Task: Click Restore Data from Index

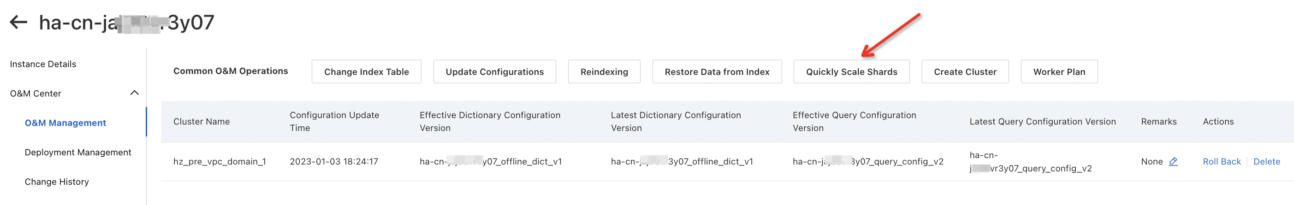Action: pos(717,72)
